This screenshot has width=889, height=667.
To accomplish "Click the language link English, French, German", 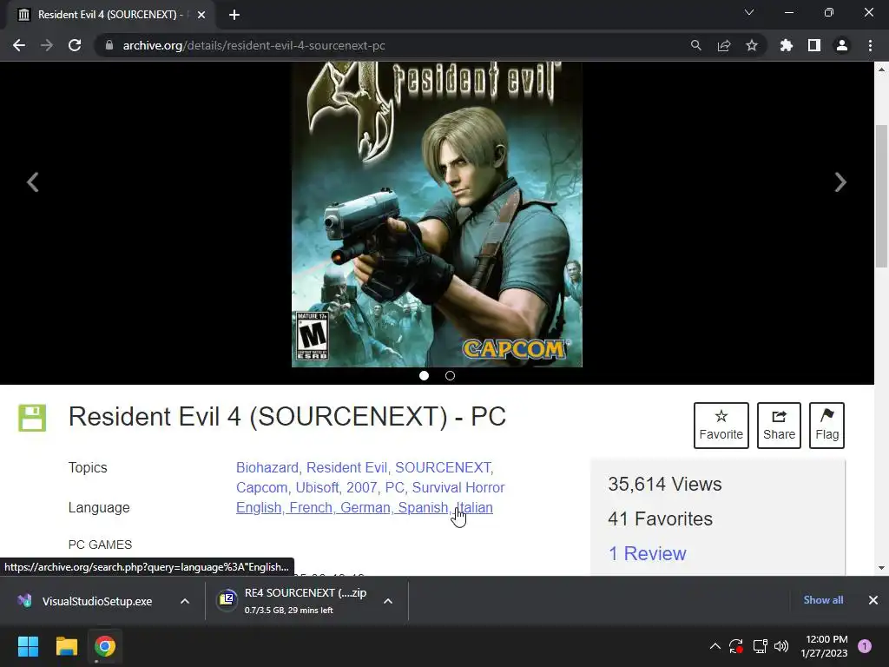I will 365,507.
